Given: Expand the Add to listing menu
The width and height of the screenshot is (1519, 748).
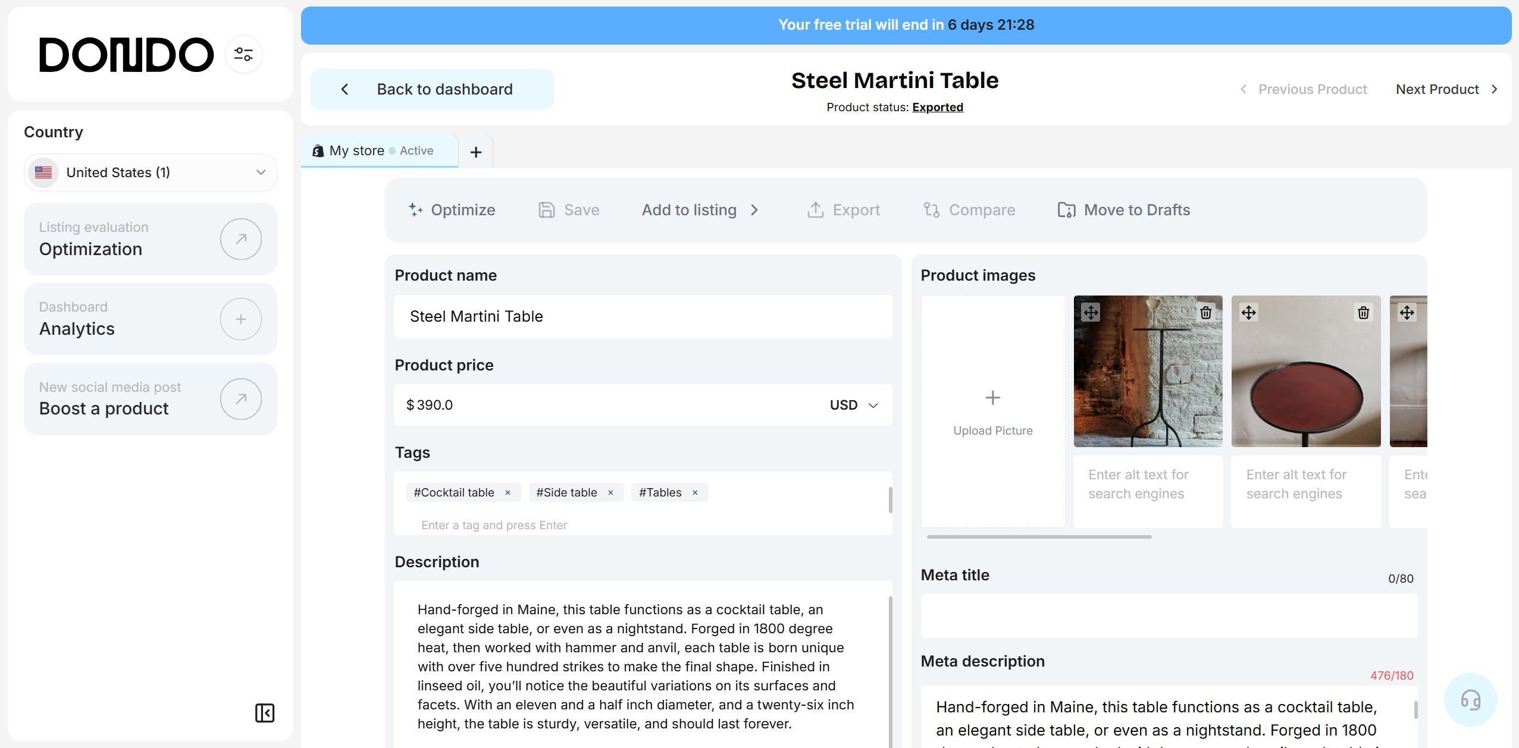Looking at the screenshot, I should pos(700,210).
